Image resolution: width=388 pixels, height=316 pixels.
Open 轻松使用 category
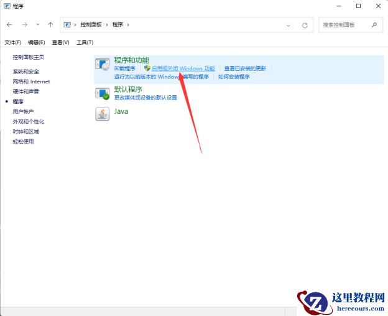coord(23,142)
